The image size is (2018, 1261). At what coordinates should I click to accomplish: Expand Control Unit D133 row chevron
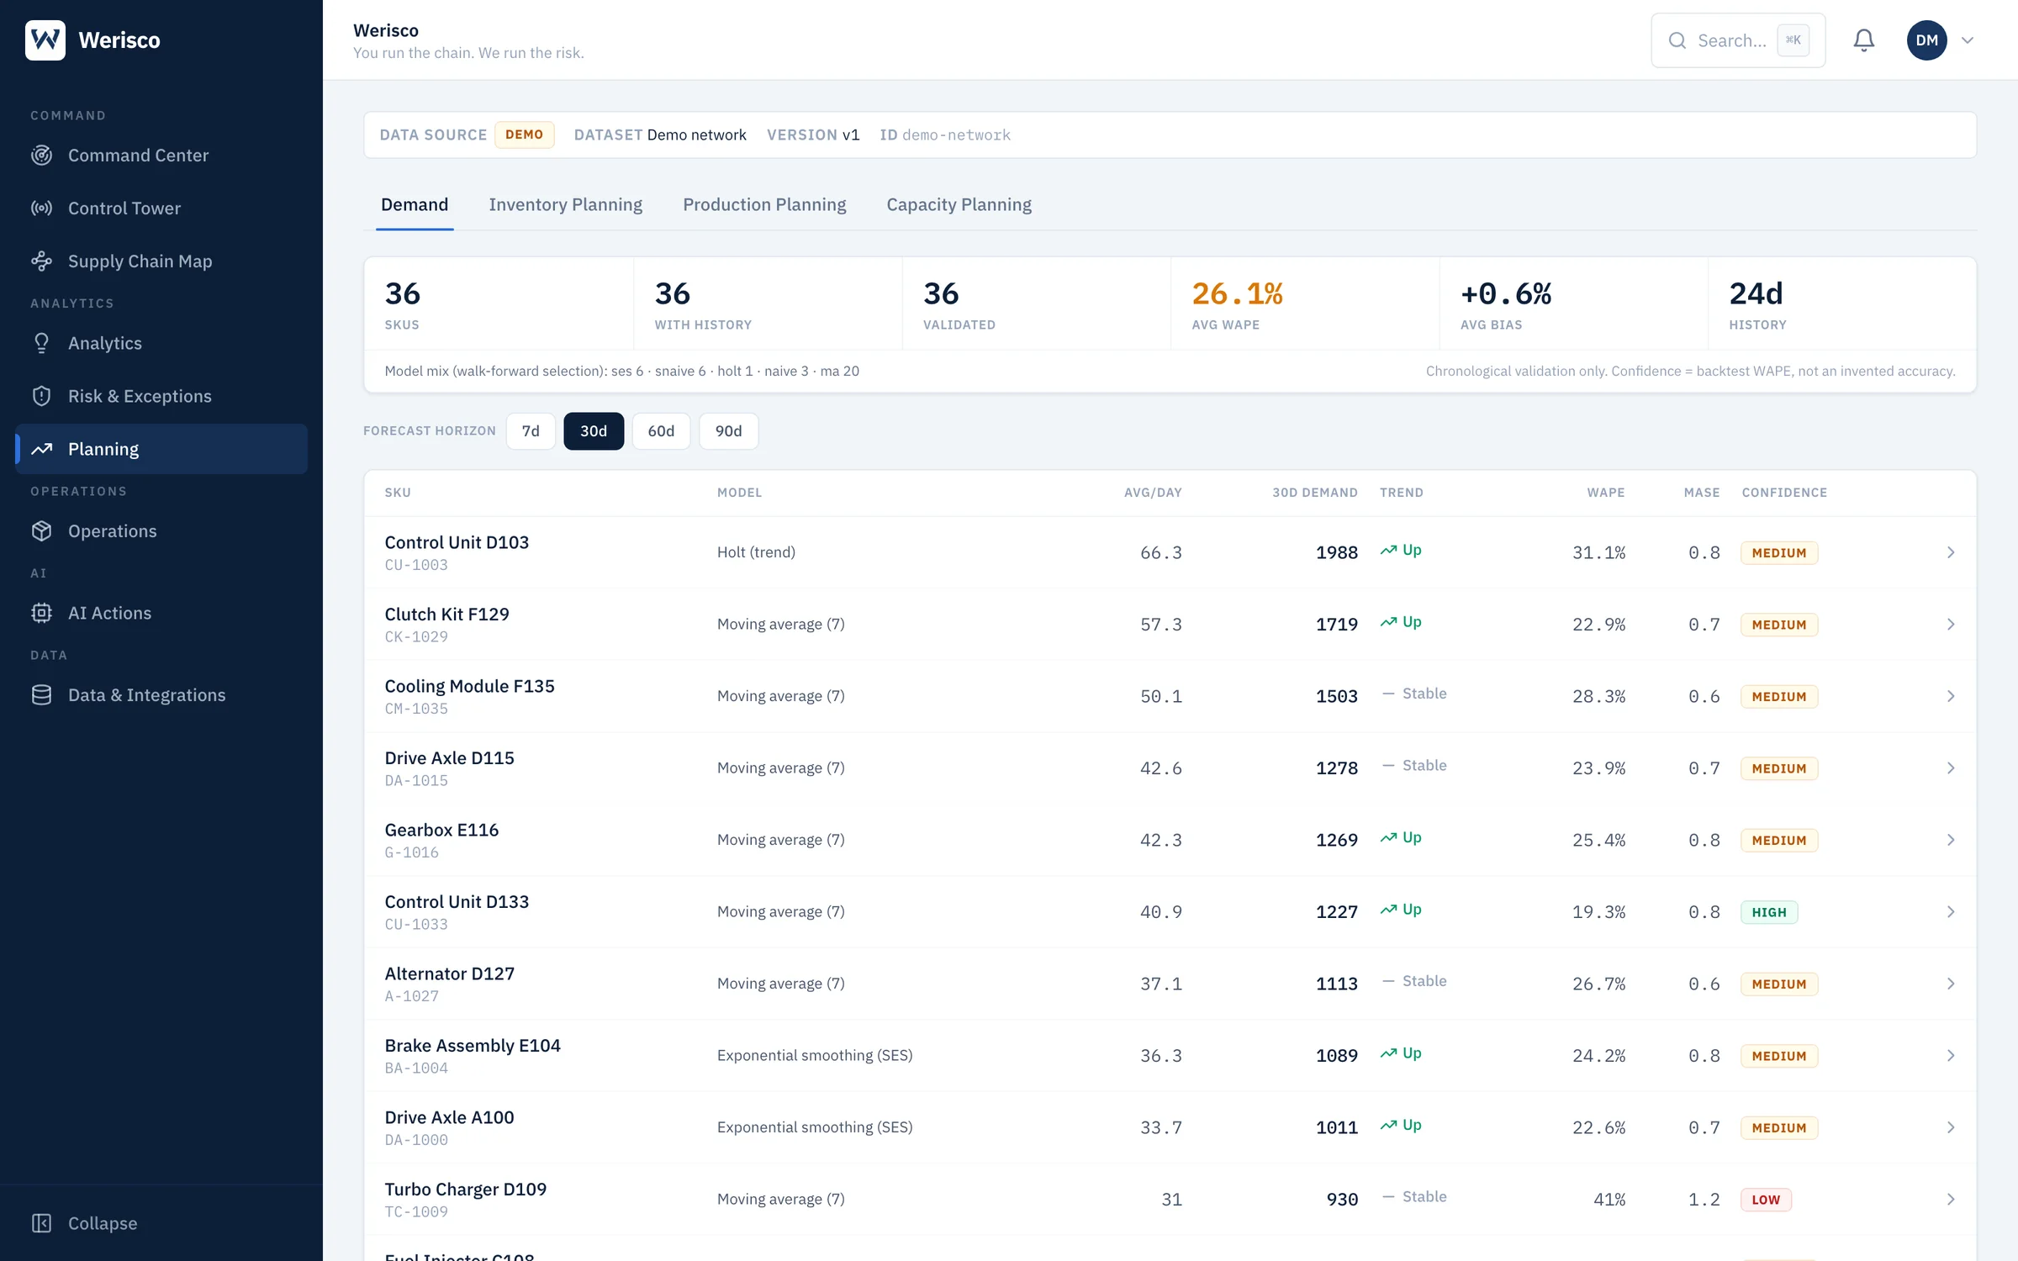click(1951, 912)
